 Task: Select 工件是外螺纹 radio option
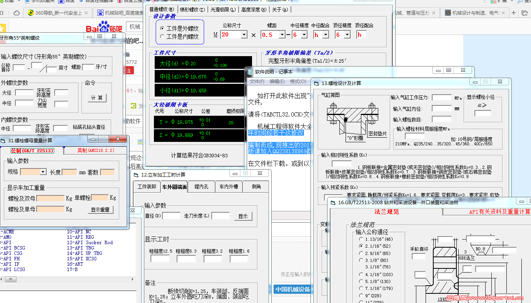pos(162,28)
